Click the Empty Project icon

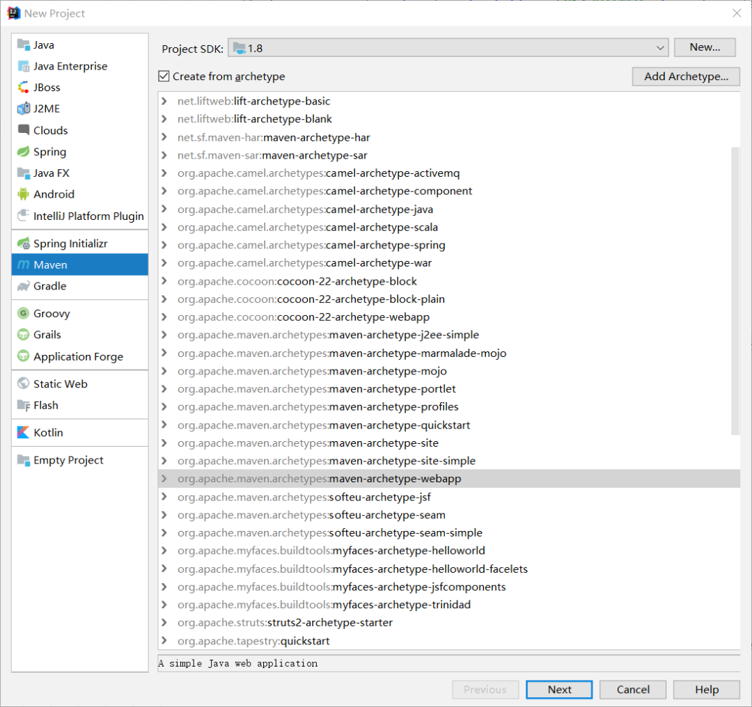pos(23,460)
